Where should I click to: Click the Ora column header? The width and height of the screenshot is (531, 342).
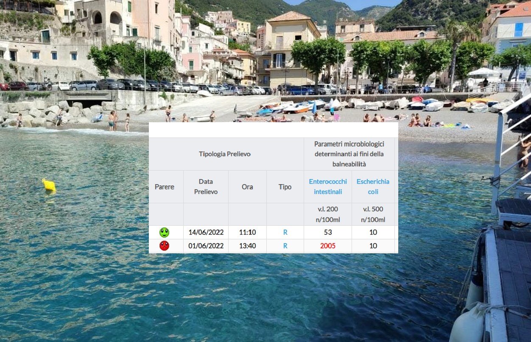[x=247, y=187]
